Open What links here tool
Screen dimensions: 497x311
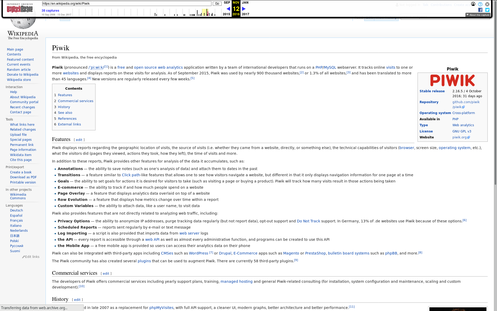(x=22, y=125)
